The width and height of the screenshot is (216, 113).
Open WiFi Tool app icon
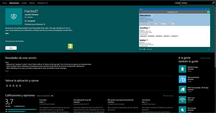[182, 100]
